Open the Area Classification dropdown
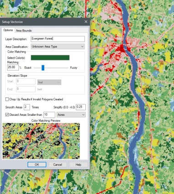This screenshot has height=194, width=174. pos(58,47)
